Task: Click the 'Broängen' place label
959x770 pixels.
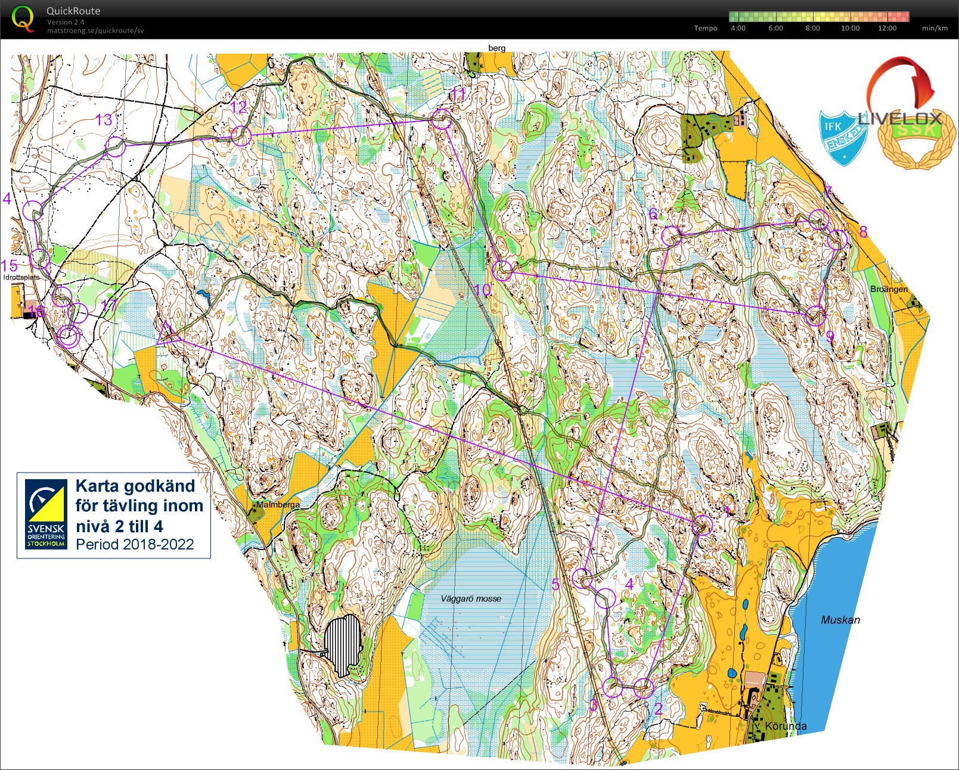Action: tap(889, 289)
